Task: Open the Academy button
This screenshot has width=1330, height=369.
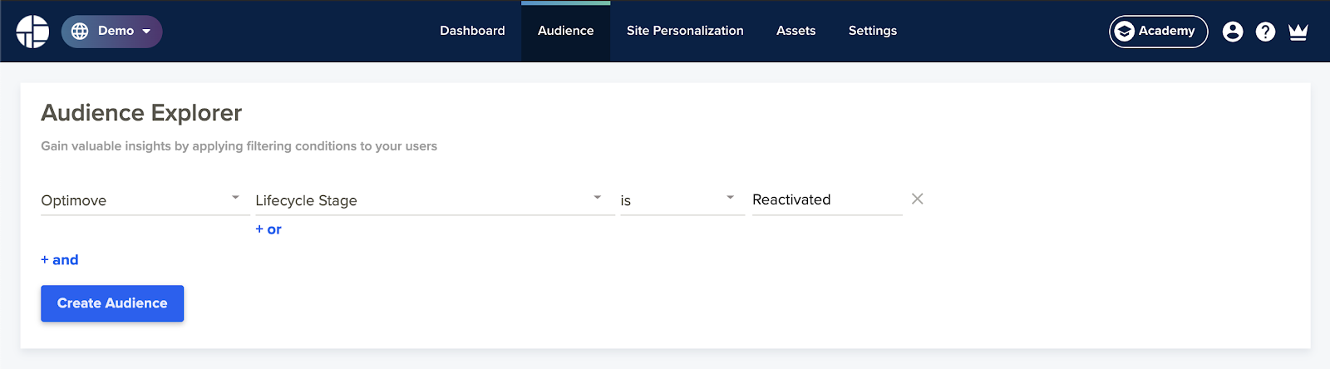Action: 1158,32
